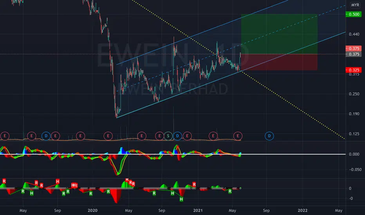The image size is (365, 215).
Task: Click the lowest green H divergence label
Action: pyautogui.click(x=181, y=199)
